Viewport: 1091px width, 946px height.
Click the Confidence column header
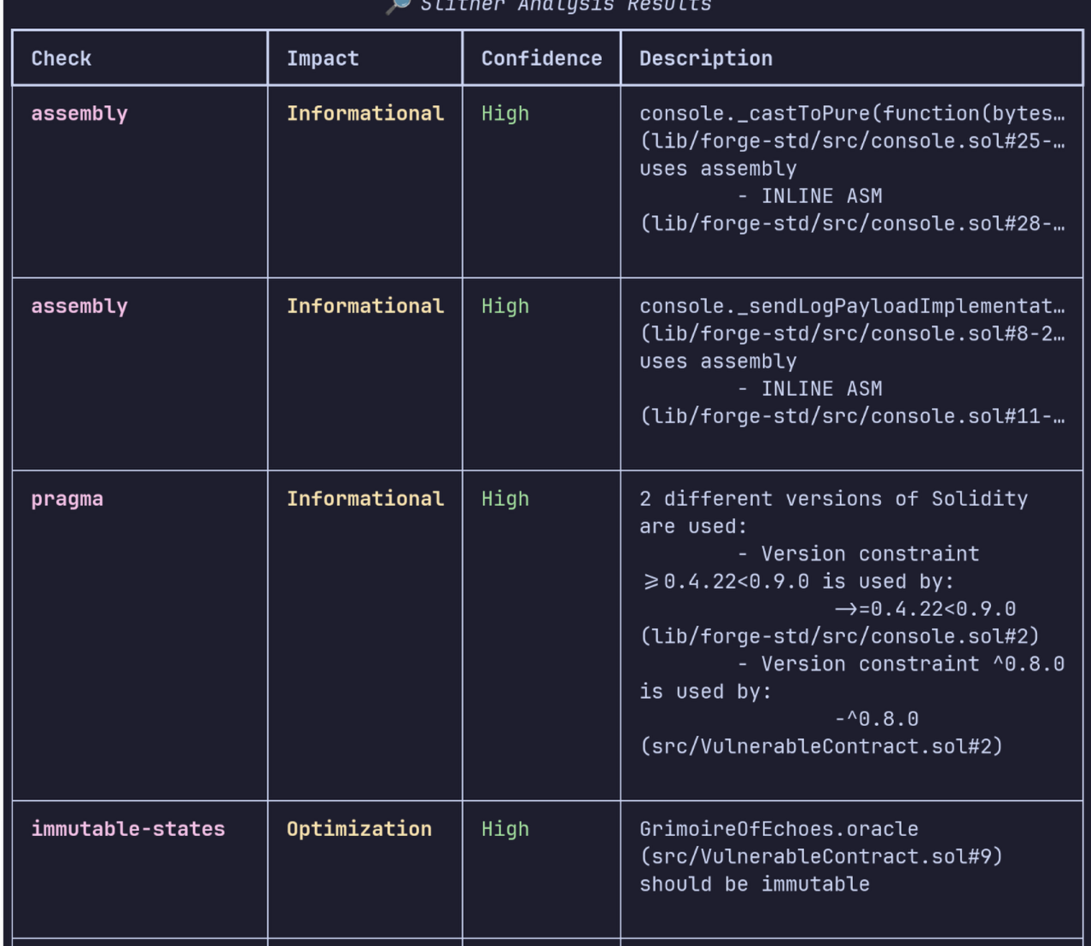click(x=541, y=59)
